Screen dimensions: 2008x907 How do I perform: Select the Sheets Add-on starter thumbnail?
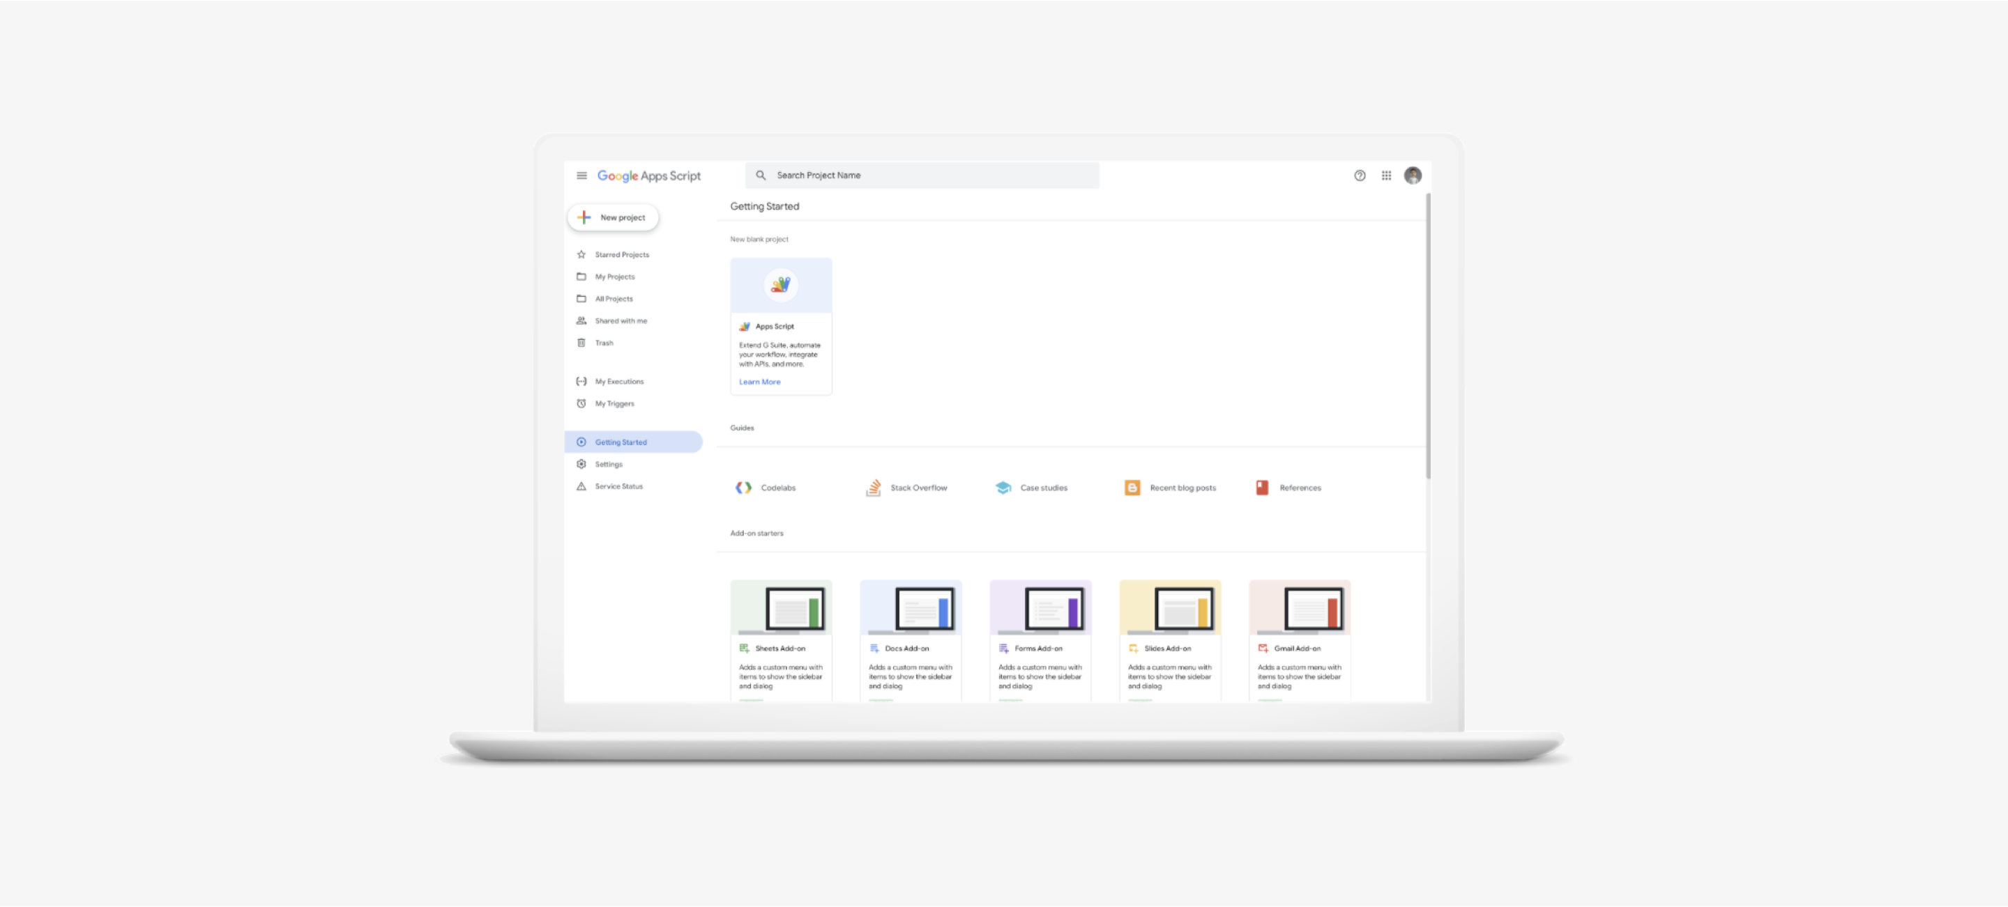point(781,608)
